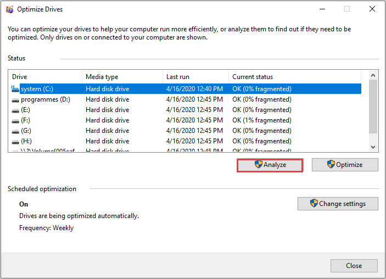The image size is (386, 279).
Task: Click the (E:) drive icon
Action: click(x=15, y=110)
